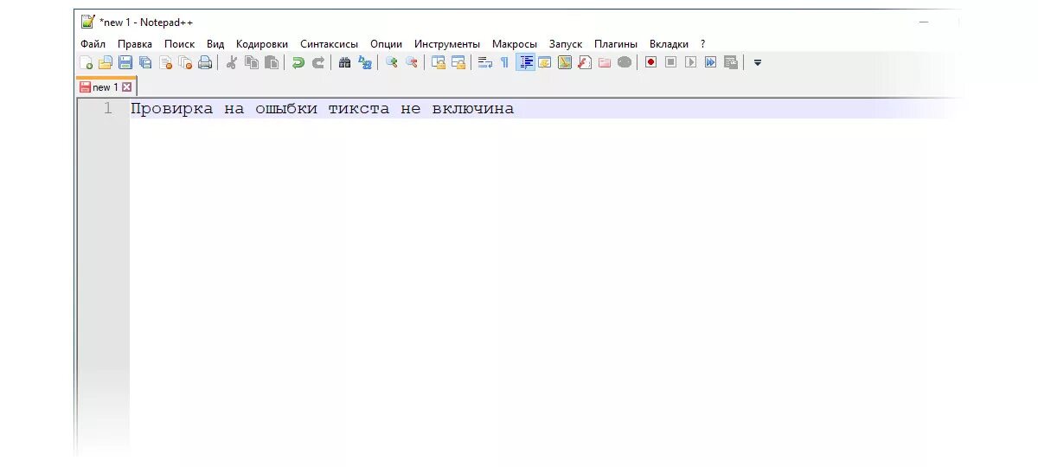
Task: Click the Redo toolbar icon
Action: pos(318,62)
